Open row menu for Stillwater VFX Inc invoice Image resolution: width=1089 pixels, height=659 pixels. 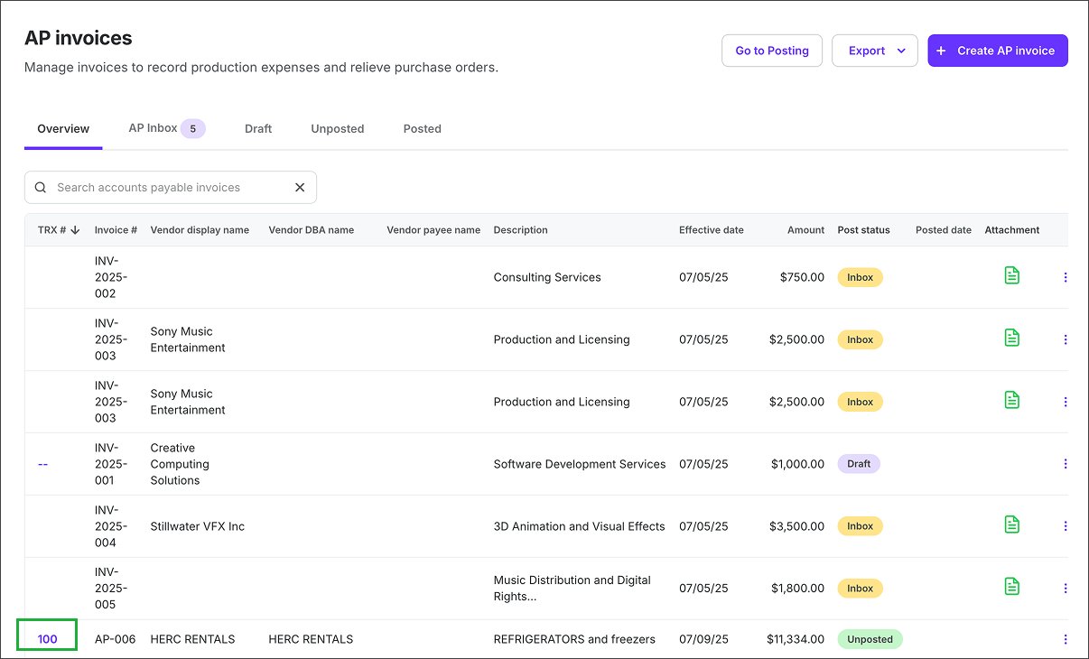coord(1066,526)
